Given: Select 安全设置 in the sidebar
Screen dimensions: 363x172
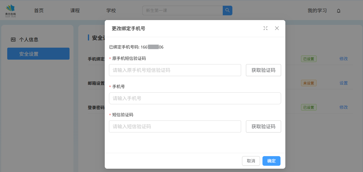Looking at the screenshot, I should point(38,54).
